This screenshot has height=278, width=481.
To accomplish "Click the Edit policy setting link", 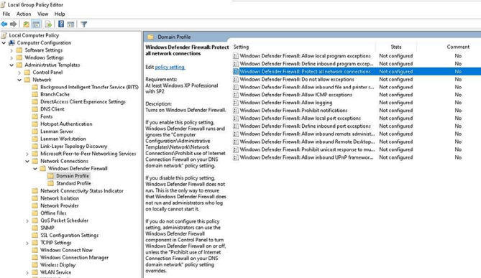I will pos(170,67).
